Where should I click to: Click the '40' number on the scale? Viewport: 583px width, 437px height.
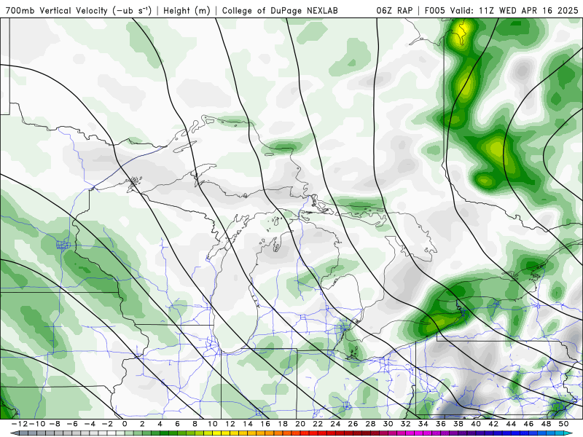[x=476, y=424]
